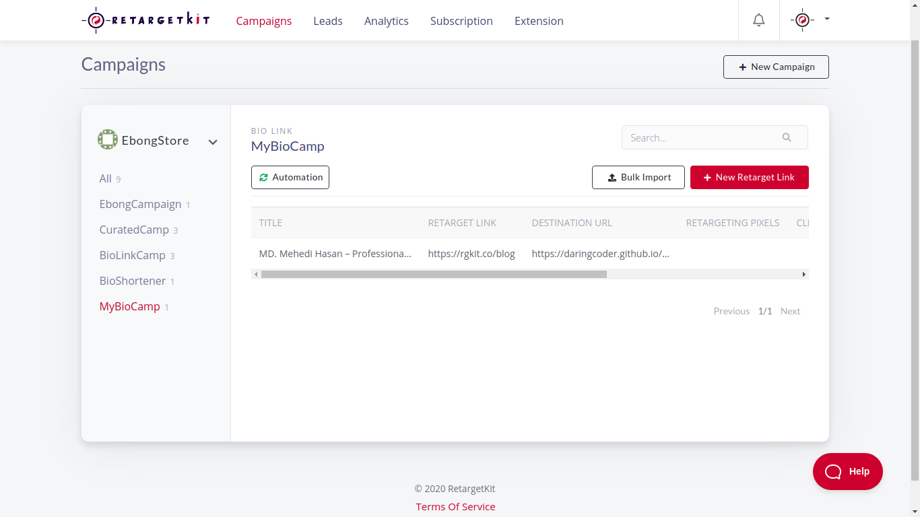
Task: Click the 1/1 page indicator
Action: [765, 311]
